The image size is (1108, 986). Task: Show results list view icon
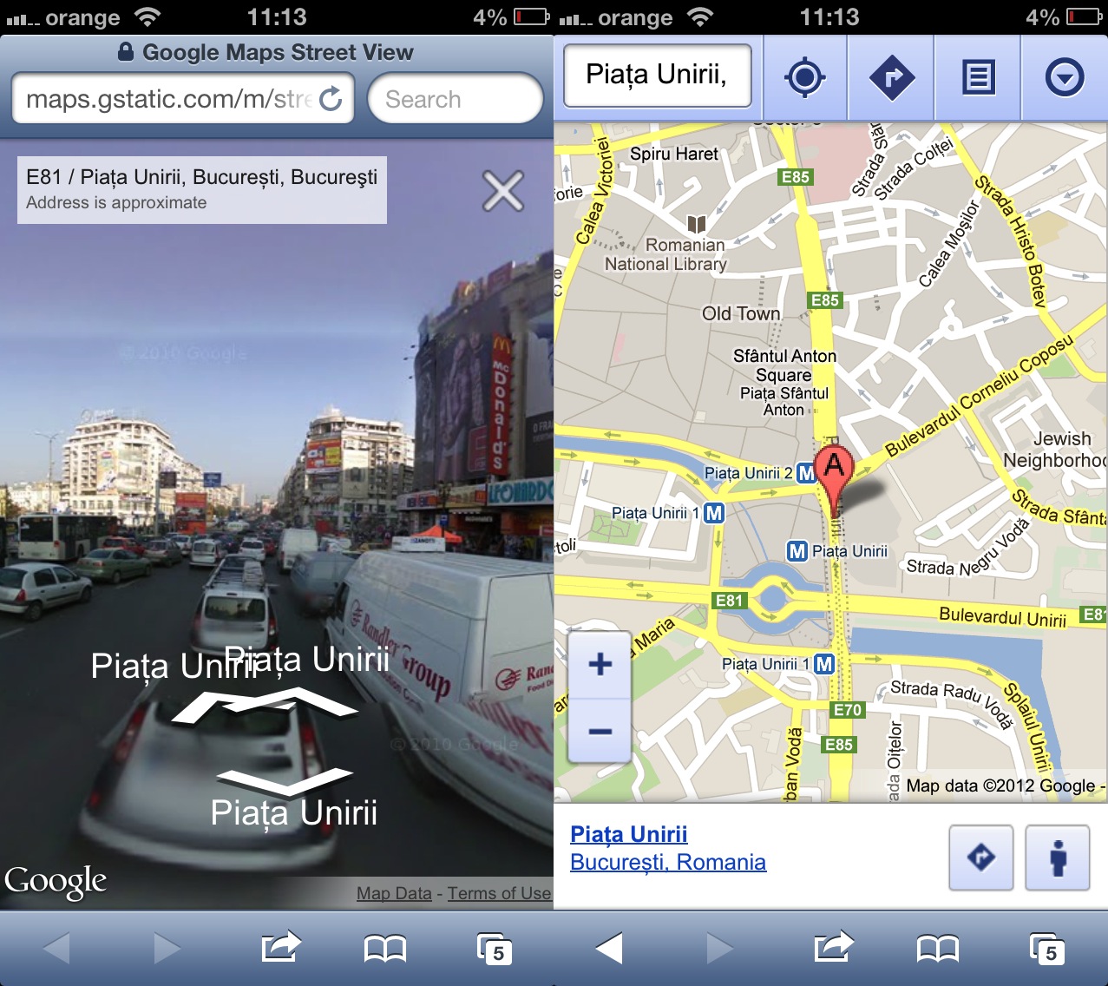tap(978, 78)
